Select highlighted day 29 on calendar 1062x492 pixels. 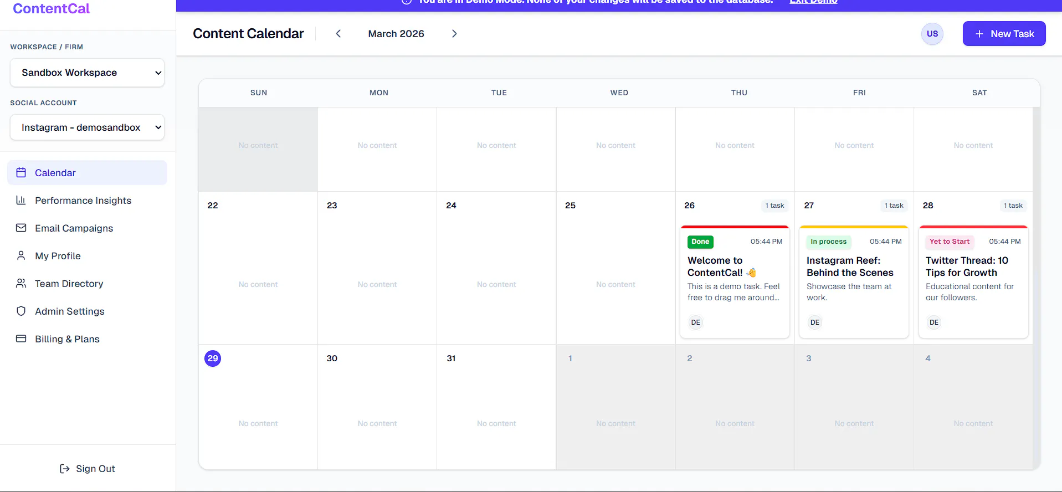[213, 358]
